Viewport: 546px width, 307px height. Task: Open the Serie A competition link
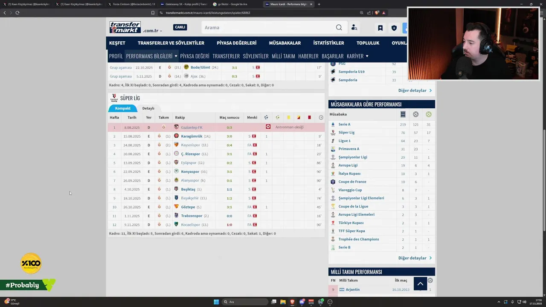(x=344, y=125)
